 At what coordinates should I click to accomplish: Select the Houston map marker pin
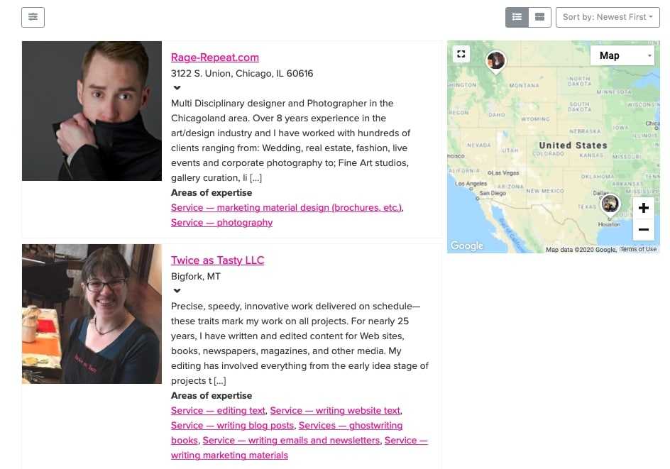coord(610,204)
